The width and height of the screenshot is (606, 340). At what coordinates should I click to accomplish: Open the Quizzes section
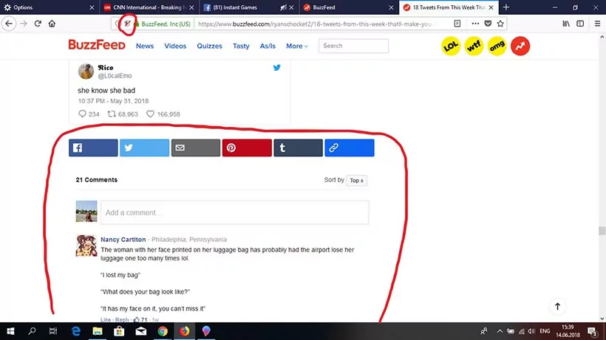coord(209,46)
